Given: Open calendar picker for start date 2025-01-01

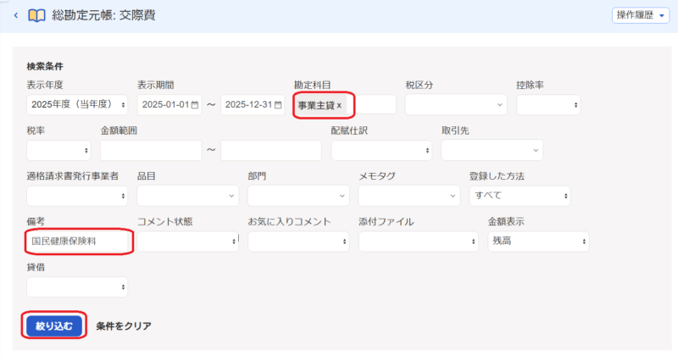Looking at the screenshot, I should point(195,105).
